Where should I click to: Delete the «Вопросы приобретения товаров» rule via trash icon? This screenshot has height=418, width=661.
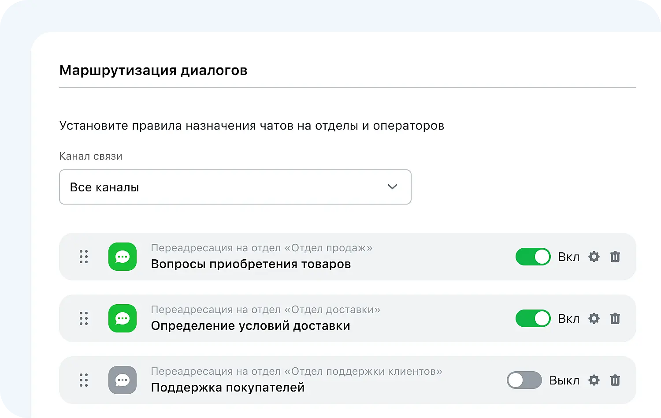[x=615, y=257]
